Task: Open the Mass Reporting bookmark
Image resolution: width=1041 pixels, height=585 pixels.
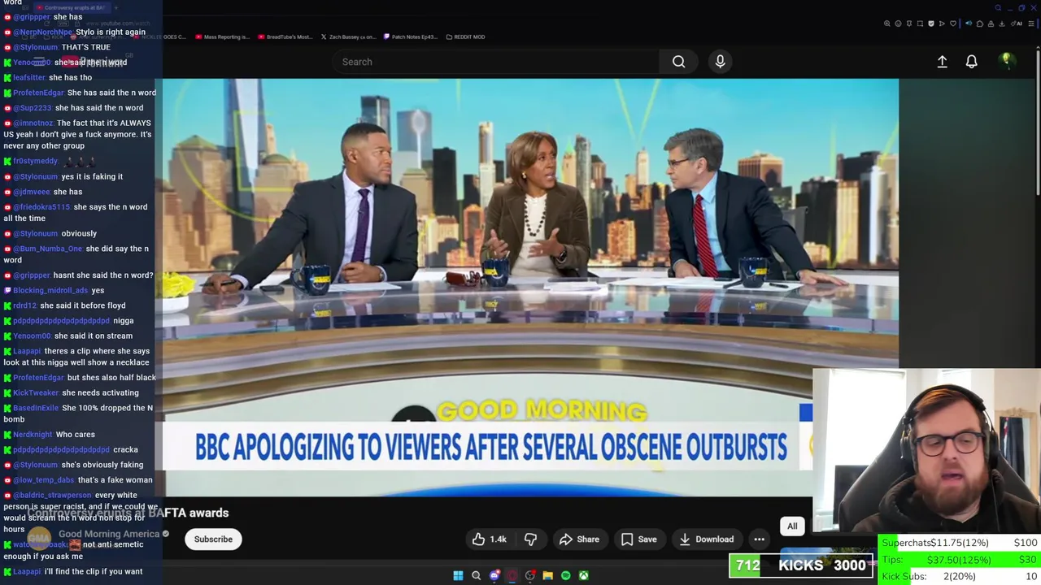Action: 221,37
